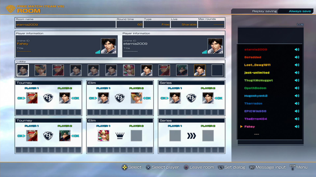This screenshot has width=316, height=177.
Task: Mute speaker next to OpethBodom
Action: [297, 88]
